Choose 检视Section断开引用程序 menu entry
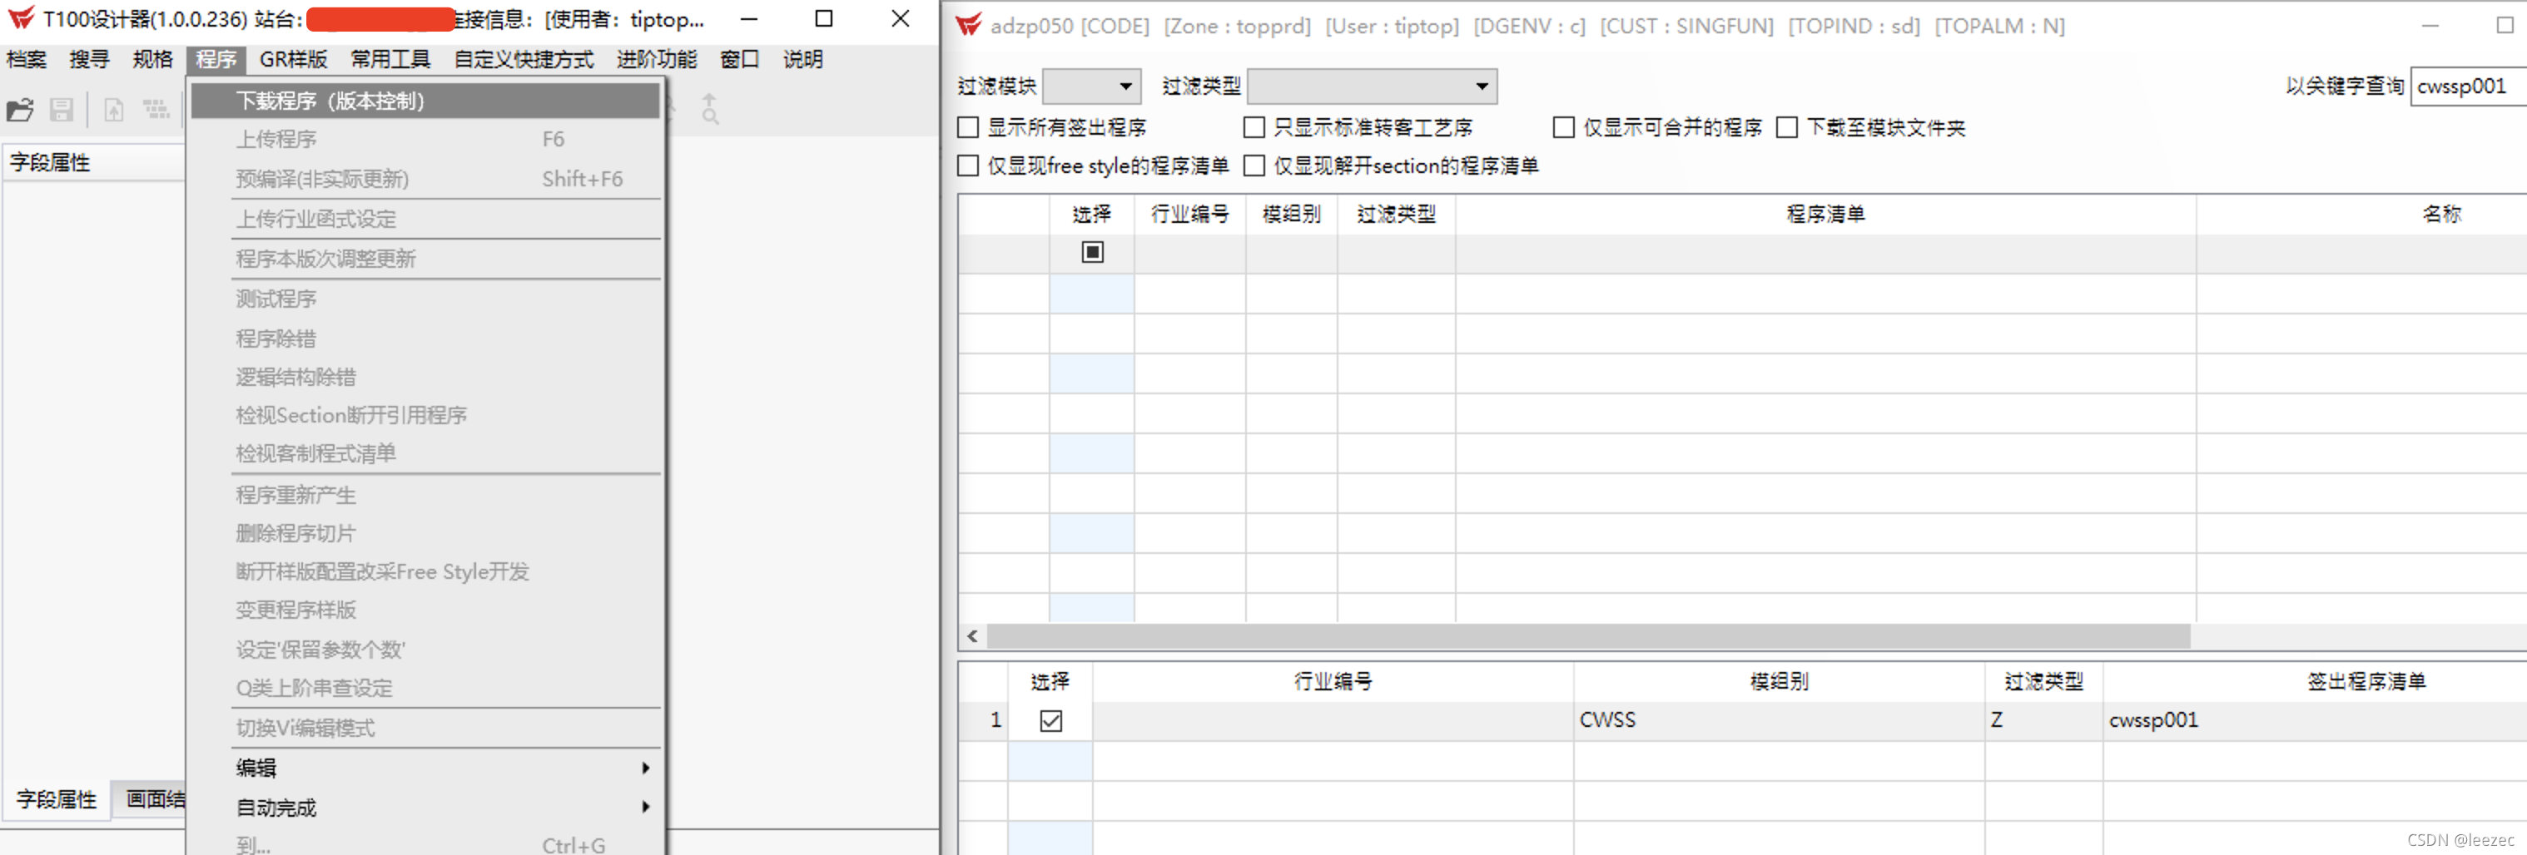 click(x=424, y=415)
